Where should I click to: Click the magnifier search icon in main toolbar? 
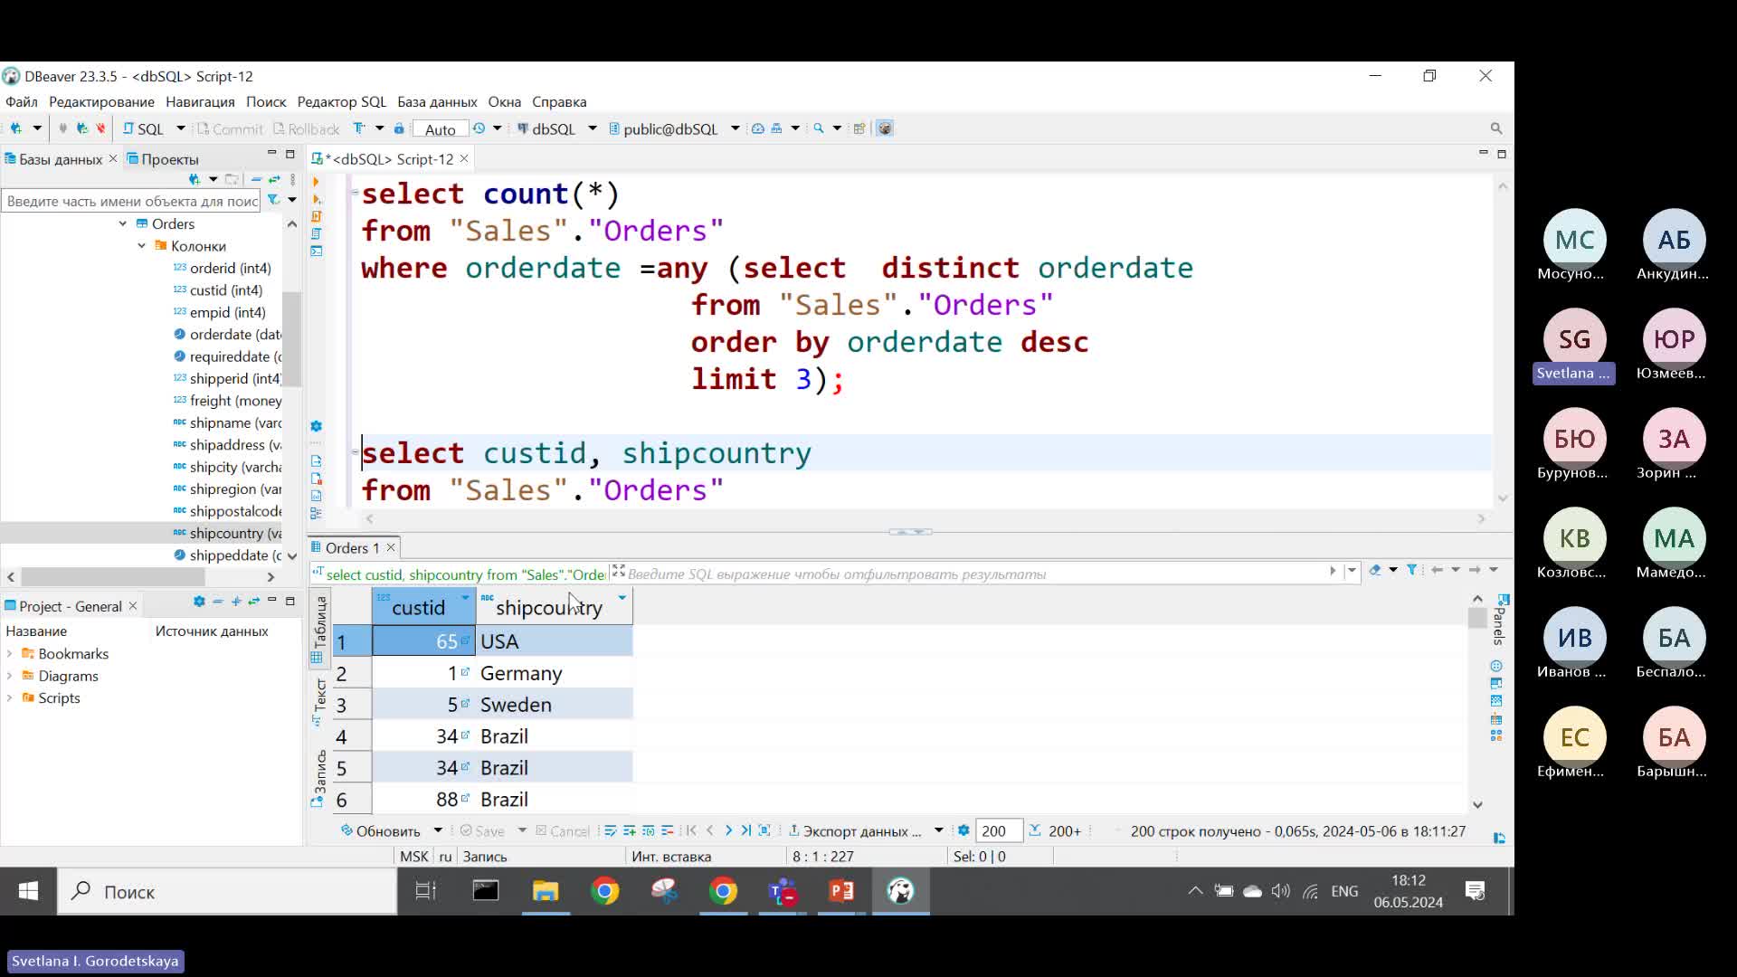click(x=819, y=128)
